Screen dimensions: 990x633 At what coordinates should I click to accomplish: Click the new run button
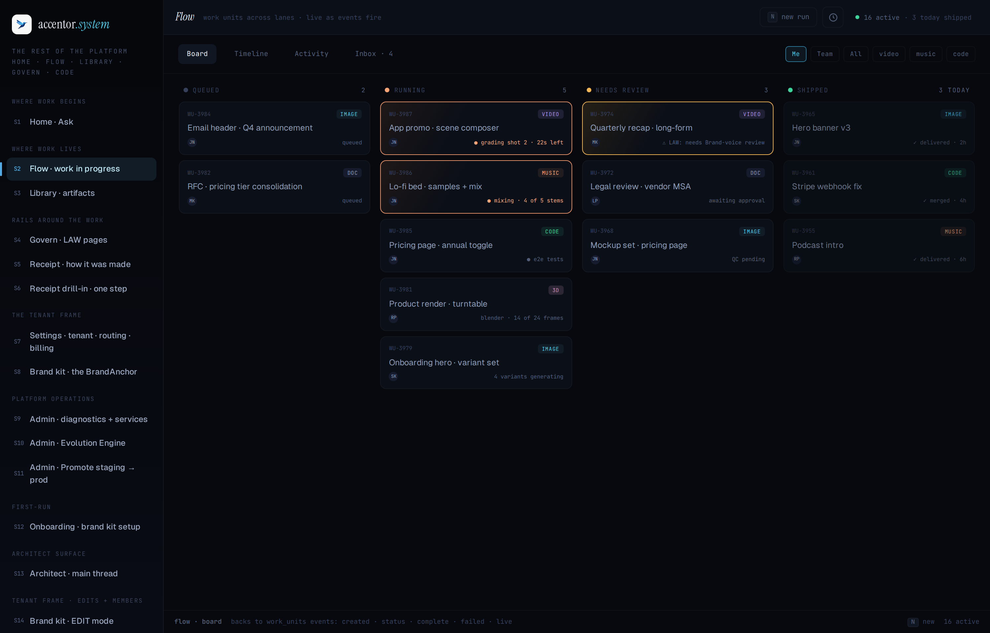click(788, 17)
